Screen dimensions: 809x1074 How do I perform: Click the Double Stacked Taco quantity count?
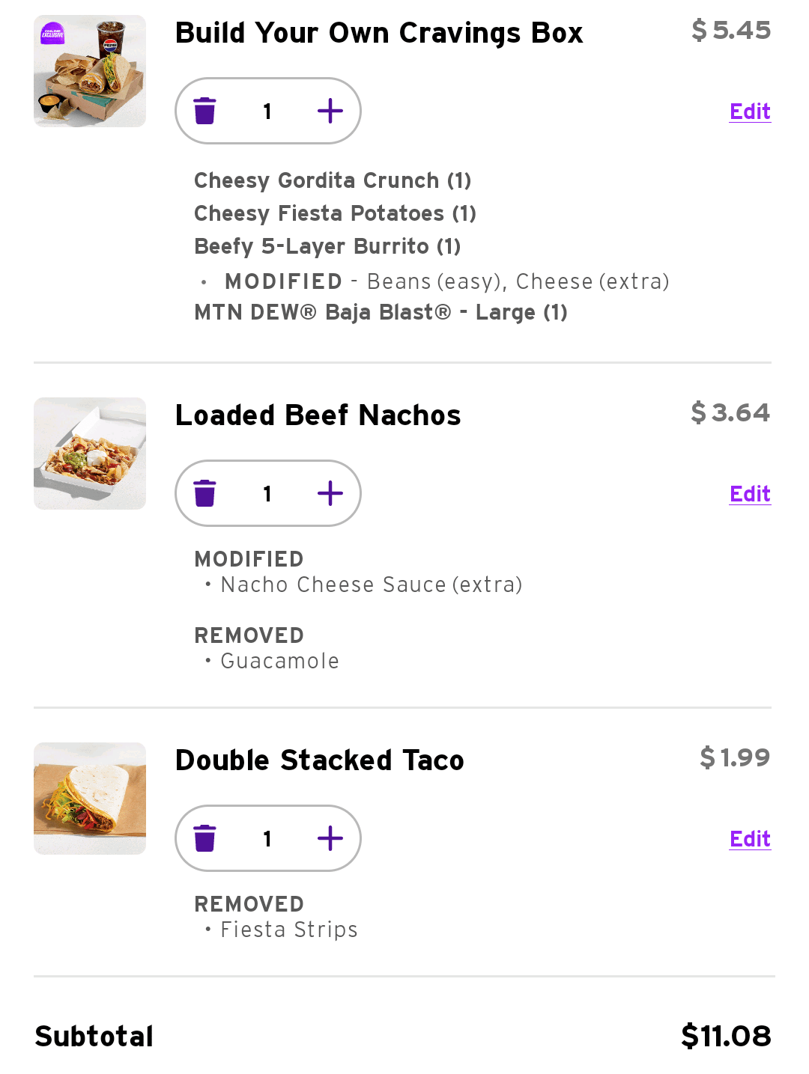(x=267, y=839)
